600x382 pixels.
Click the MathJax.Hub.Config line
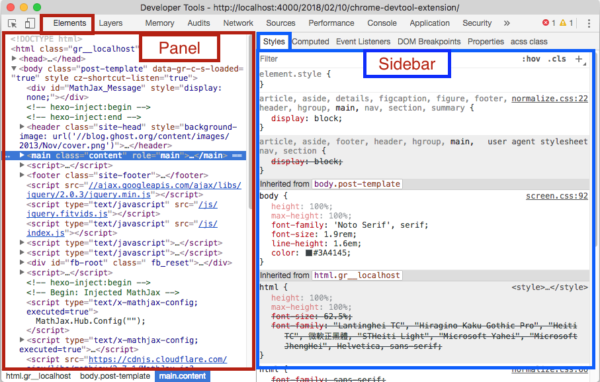[91, 320]
